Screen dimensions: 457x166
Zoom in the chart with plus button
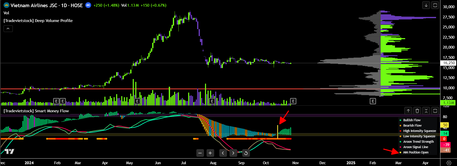pos(210,153)
